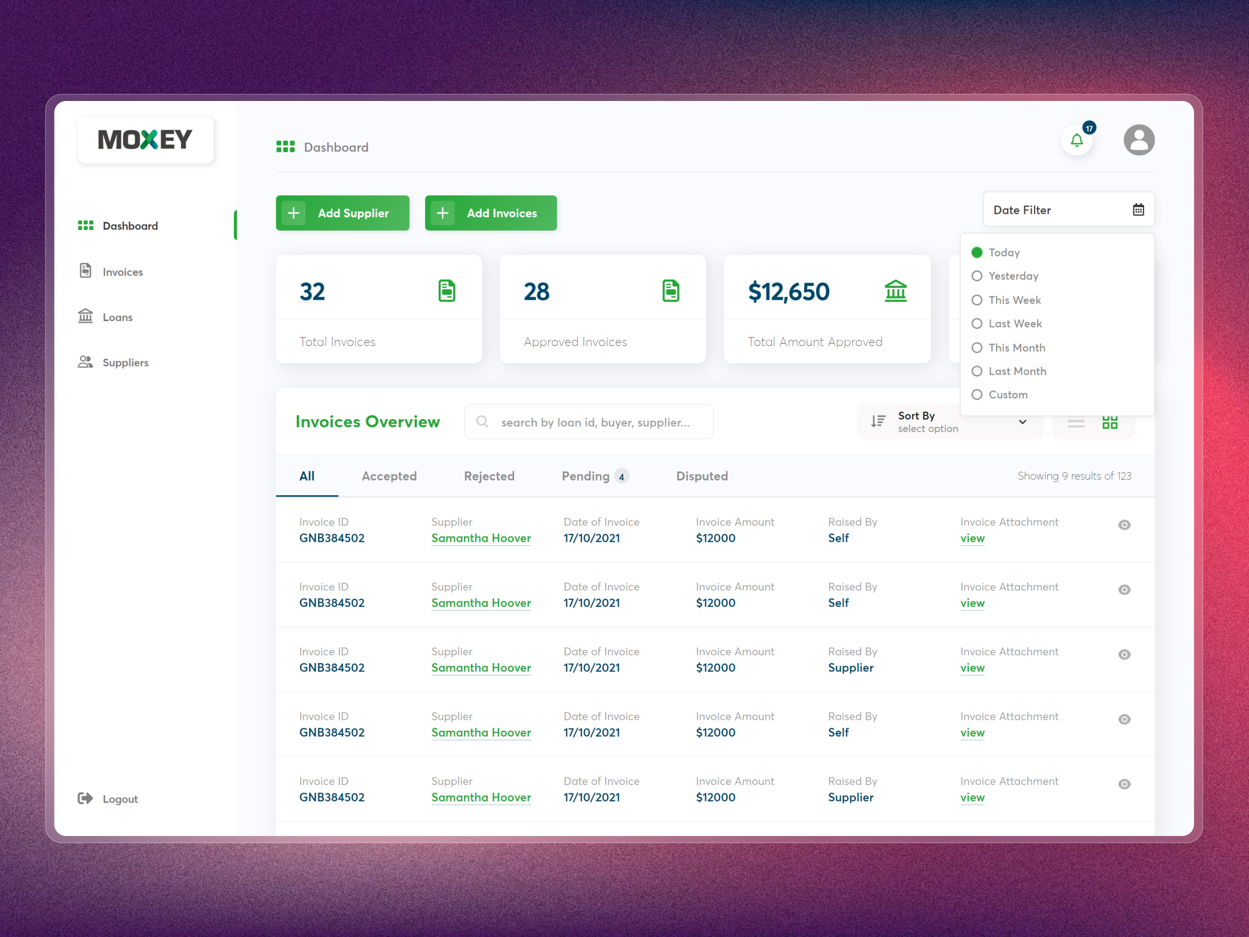Image resolution: width=1249 pixels, height=937 pixels.
Task: Click the Add Supplier button
Action: pyautogui.click(x=342, y=213)
